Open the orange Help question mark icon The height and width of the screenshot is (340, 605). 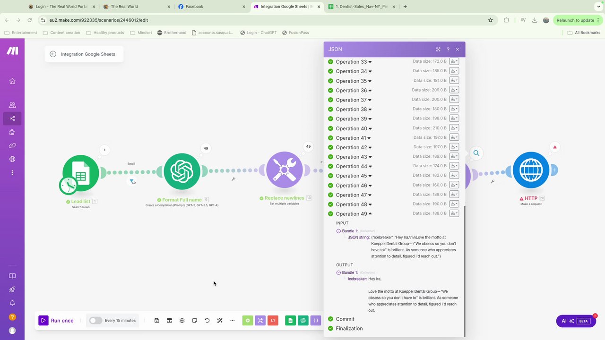pos(12,317)
